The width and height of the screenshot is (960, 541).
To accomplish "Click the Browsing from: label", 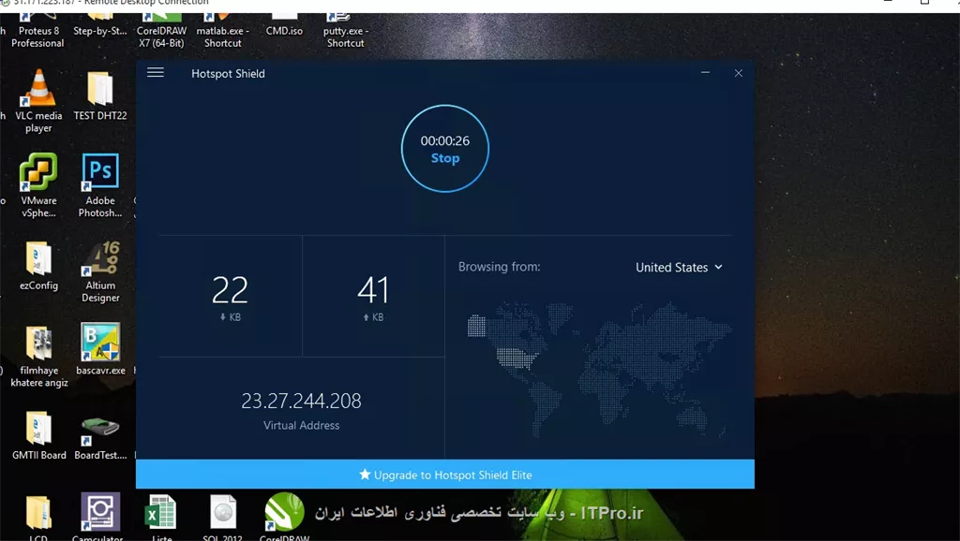I will 499,267.
